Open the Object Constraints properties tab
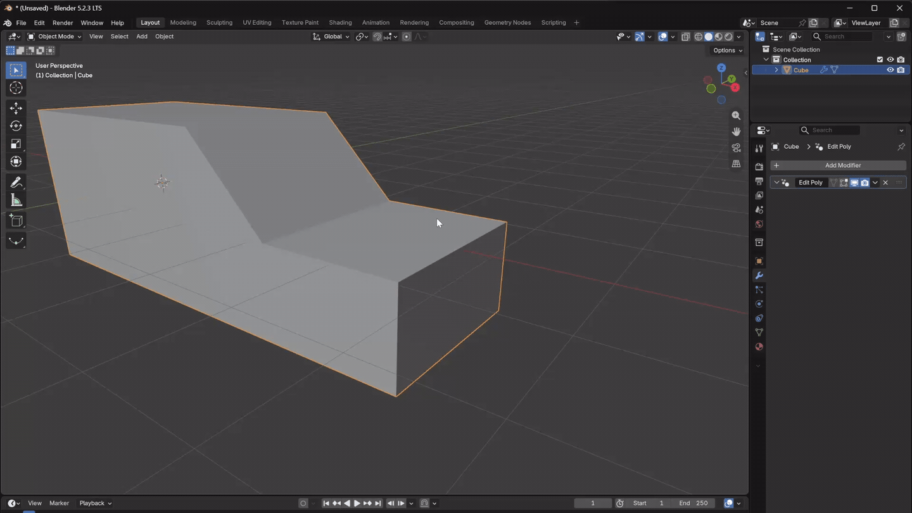The height and width of the screenshot is (513, 912). tap(759, 318)
